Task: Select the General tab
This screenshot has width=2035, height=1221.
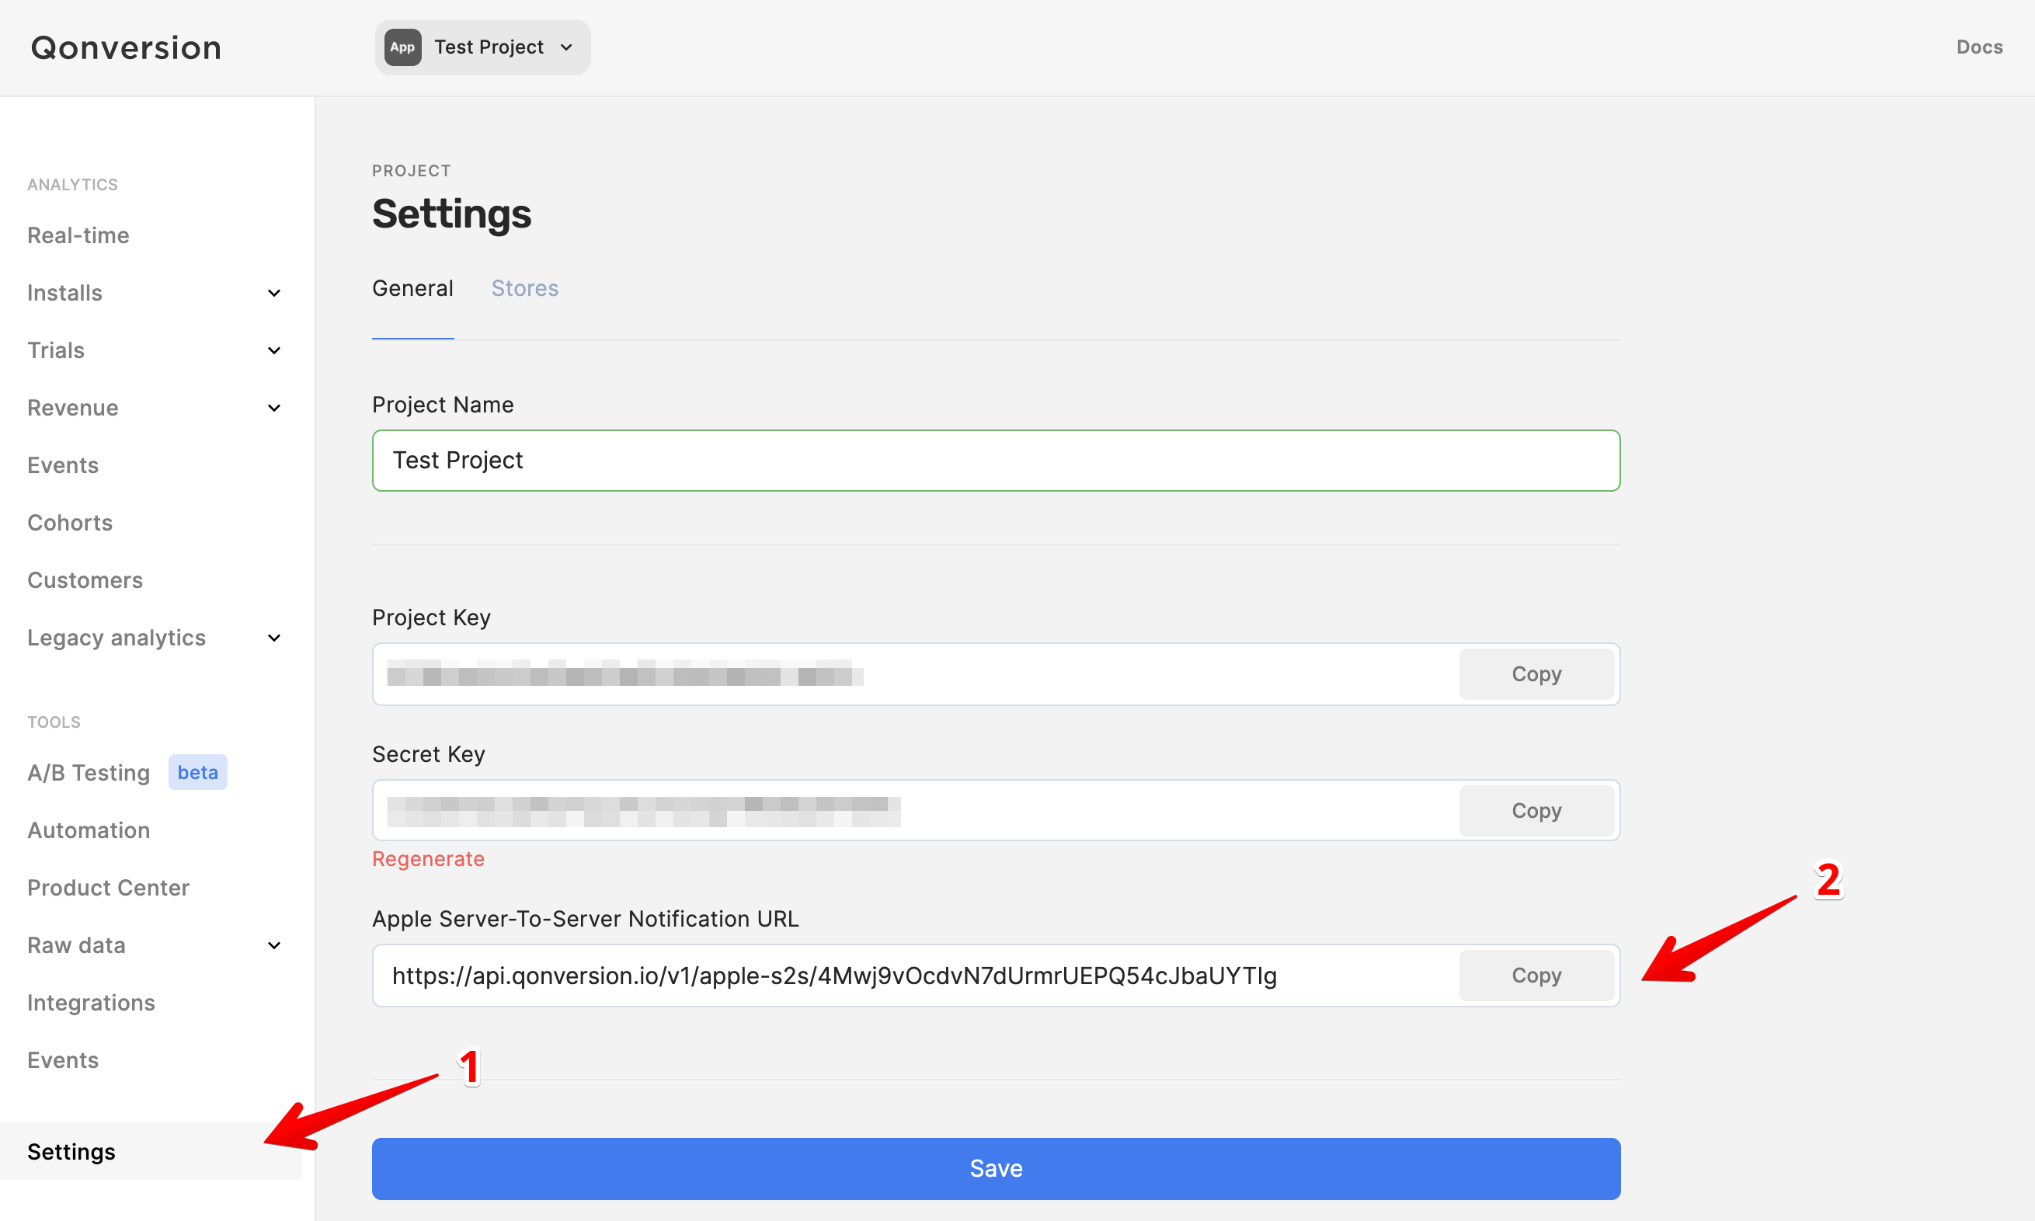Action: pos(412,288)
